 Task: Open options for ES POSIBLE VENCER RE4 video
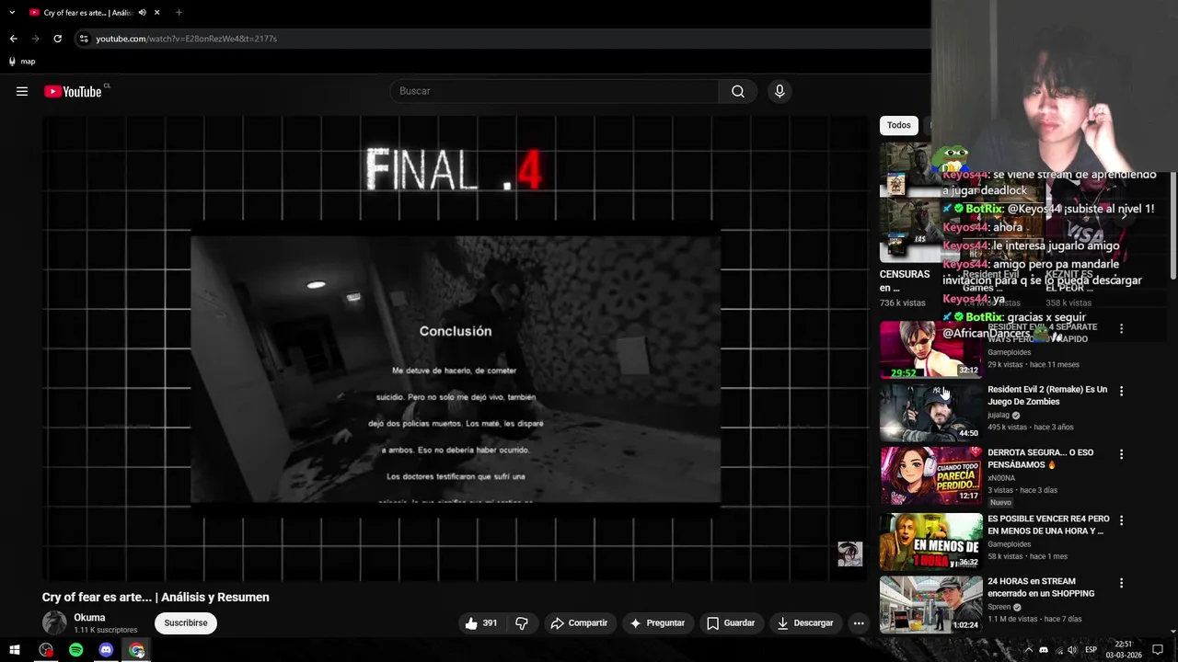1121,519
